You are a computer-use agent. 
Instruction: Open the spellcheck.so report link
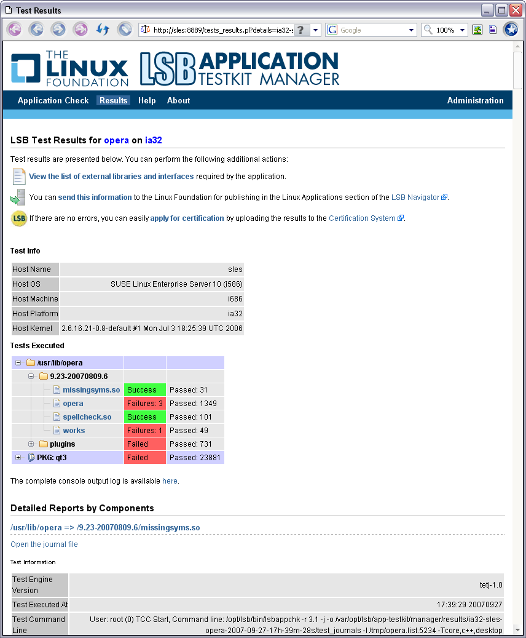click(x=87, y=417)
